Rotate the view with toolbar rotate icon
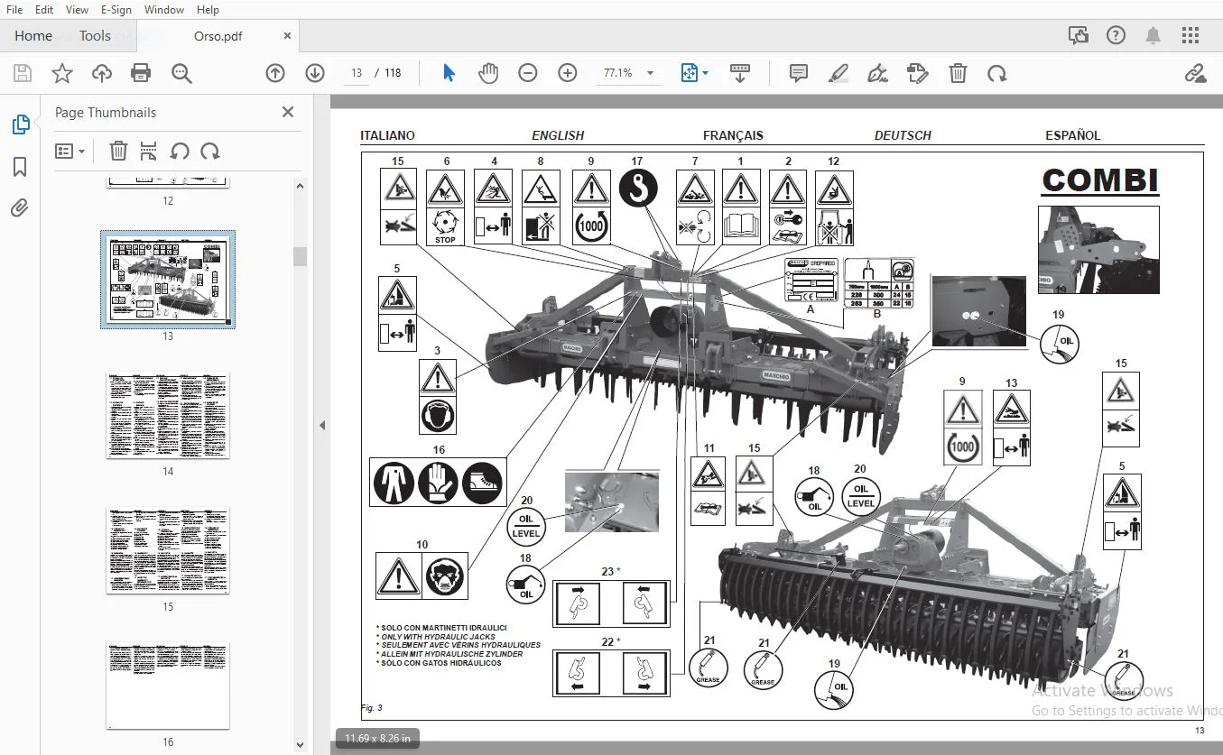 pyautogui.click(x=997, y=73)
